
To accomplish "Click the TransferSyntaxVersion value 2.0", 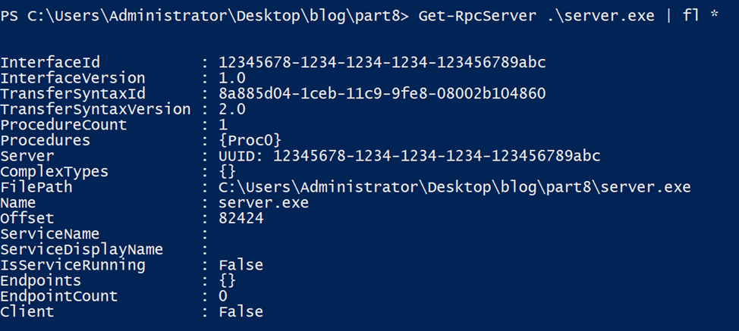I will [231, 109].
